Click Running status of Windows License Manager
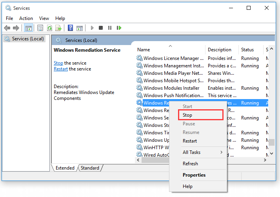Screen dimensions: 280x197 click(x=250, y=58)
